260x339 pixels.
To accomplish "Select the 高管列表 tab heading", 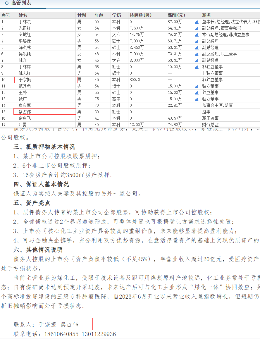I will pyautogui.click(x=21, y=3).
